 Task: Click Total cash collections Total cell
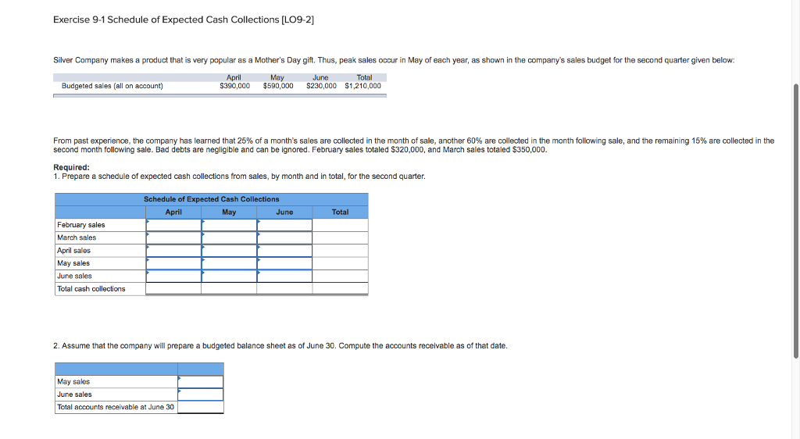[x=341, y=288]
